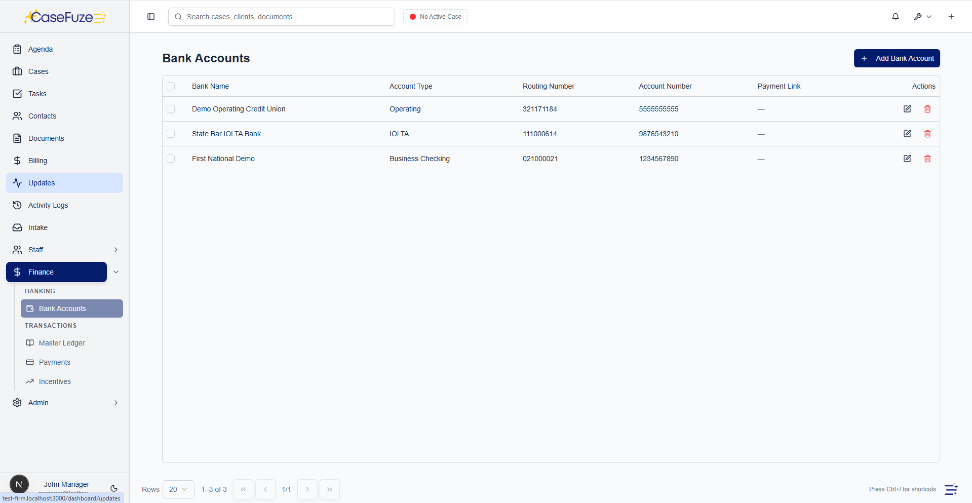Open Master Ledger in the sidebar

tap(62, 343)
